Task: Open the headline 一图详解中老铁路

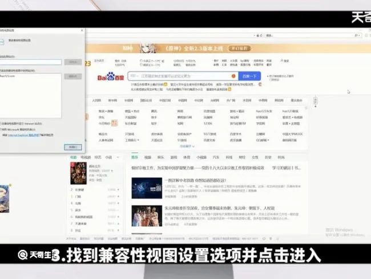Action: (x=195, y=181)
